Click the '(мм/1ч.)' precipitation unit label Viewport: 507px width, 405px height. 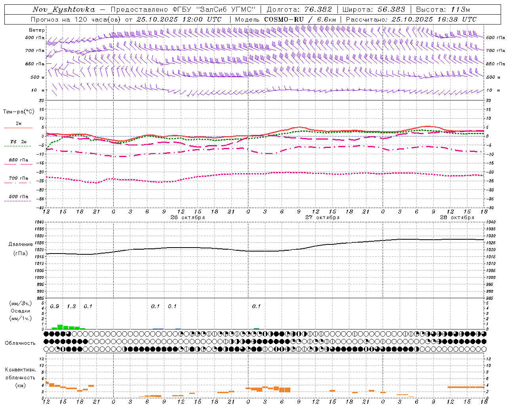pos(20,318)
